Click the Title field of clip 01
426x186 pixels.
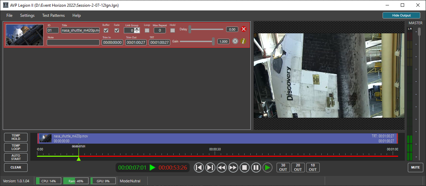pyautogui.click(x=80, y=30)
